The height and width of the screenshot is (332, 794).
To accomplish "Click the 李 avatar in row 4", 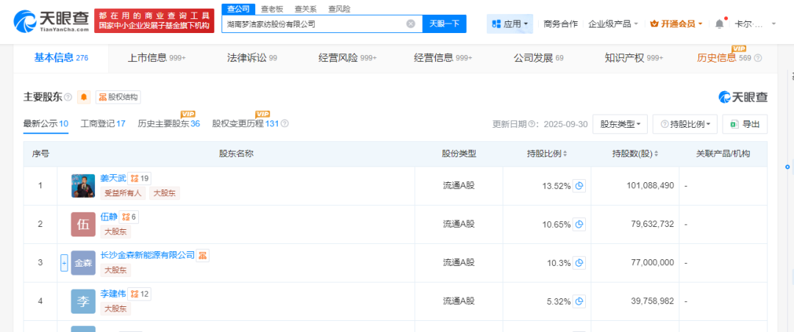I will coord(83,301).
